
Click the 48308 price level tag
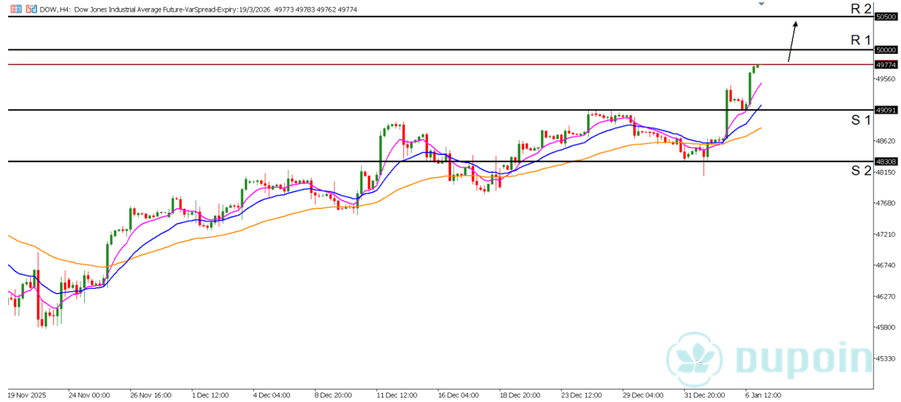coord(885,161)
